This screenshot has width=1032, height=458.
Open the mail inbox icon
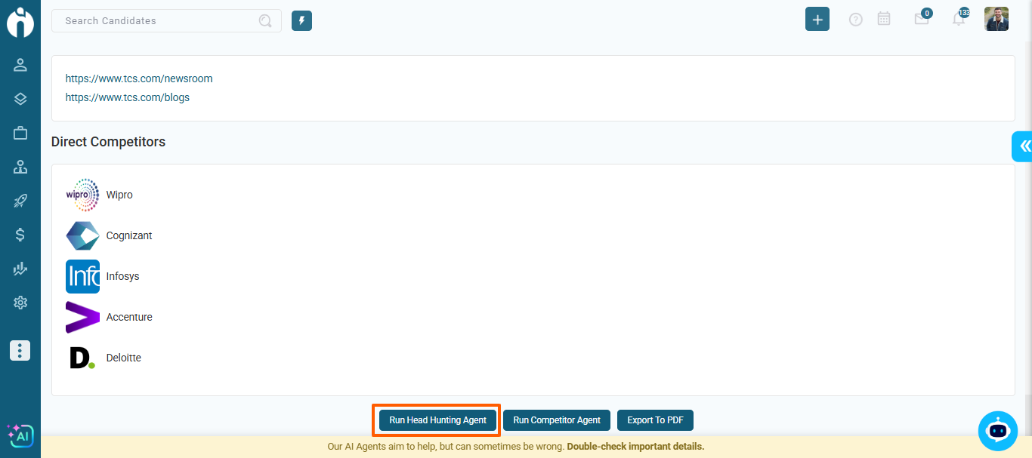pos(921,20)
